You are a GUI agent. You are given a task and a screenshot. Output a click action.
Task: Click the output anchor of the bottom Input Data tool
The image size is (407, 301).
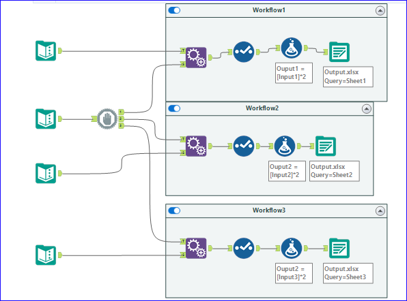pyautogui.click(x=60, y=255)
